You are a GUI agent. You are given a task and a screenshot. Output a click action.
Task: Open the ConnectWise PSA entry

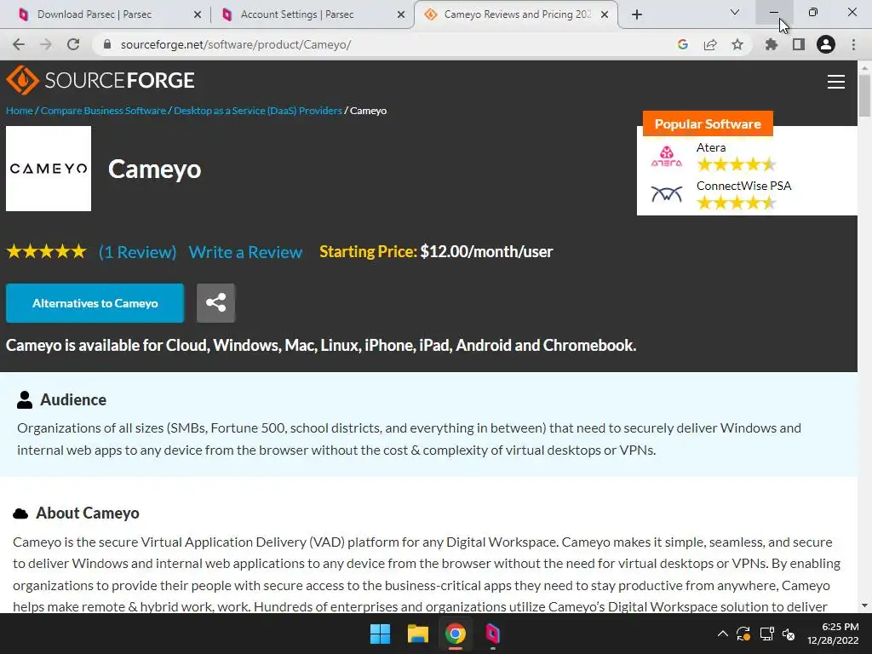tap(744, 186)
